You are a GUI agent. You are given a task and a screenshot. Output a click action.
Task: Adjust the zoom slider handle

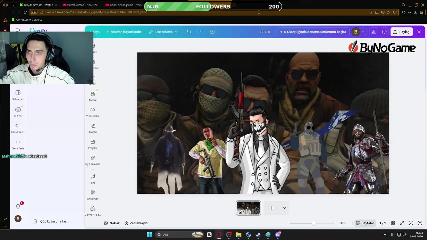314,223
